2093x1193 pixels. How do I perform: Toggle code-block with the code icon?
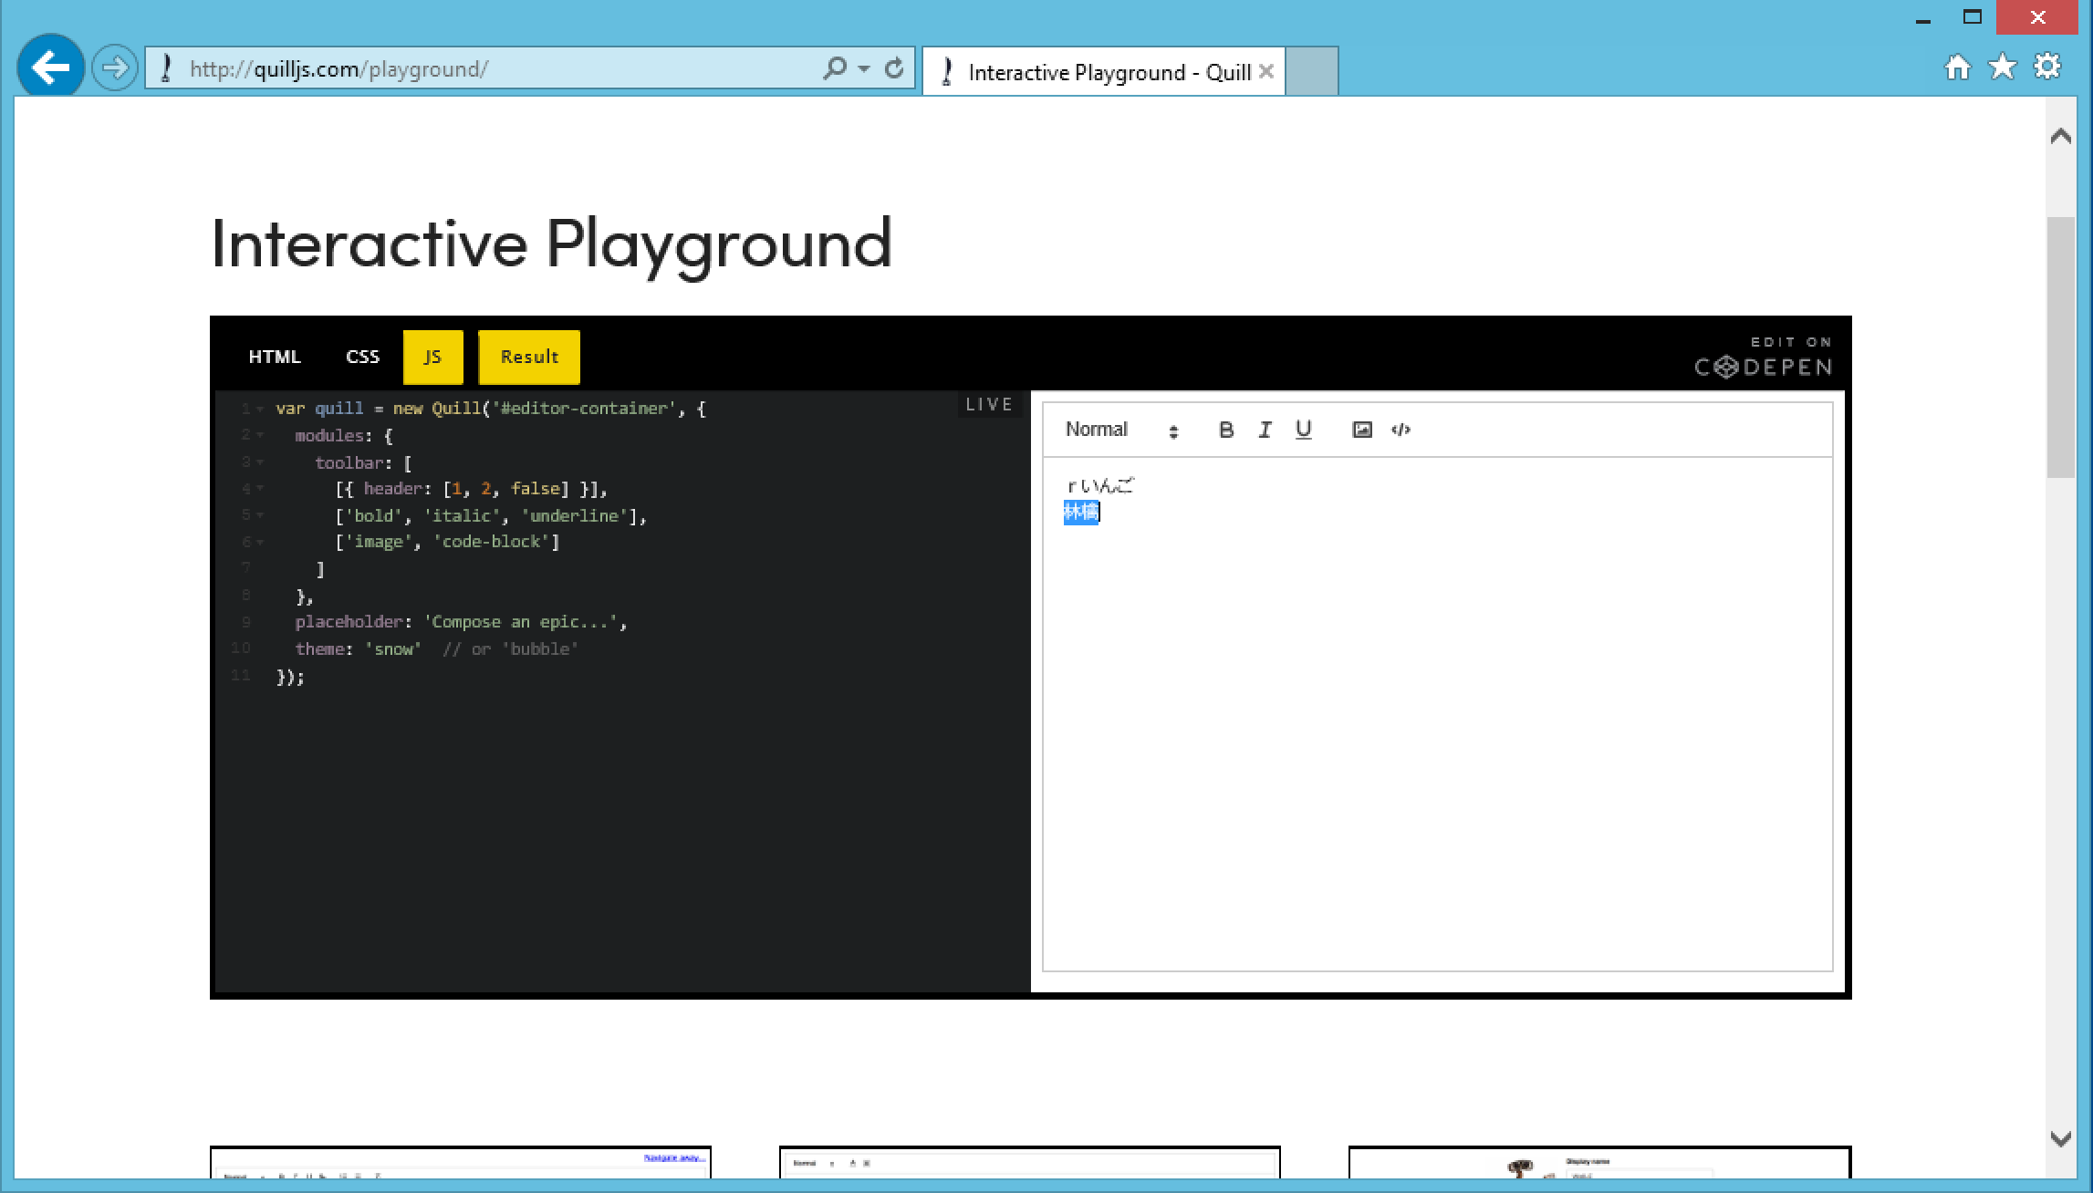point(1401,430)
